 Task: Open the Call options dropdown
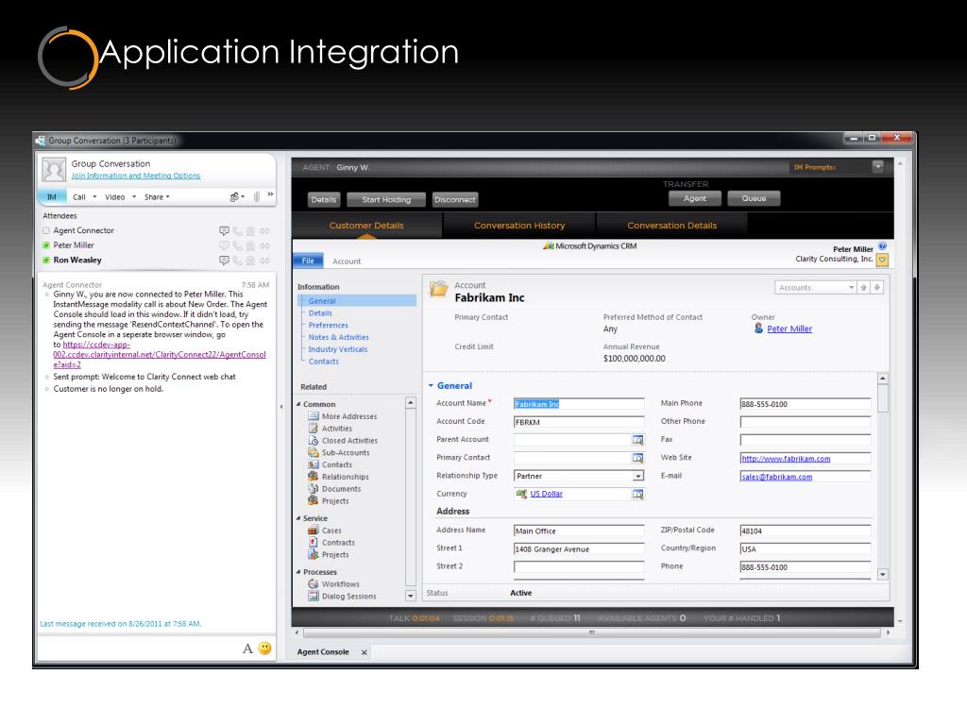coord(94,197)
